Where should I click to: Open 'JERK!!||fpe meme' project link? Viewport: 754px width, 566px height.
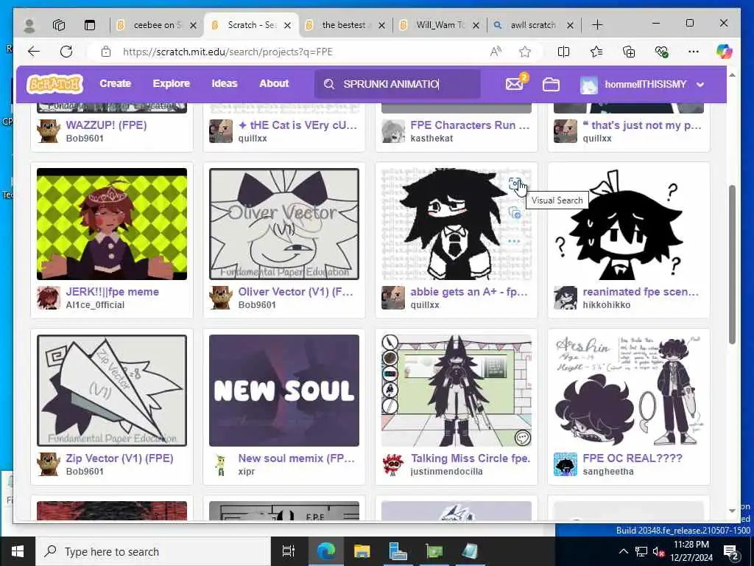(113, 292)
